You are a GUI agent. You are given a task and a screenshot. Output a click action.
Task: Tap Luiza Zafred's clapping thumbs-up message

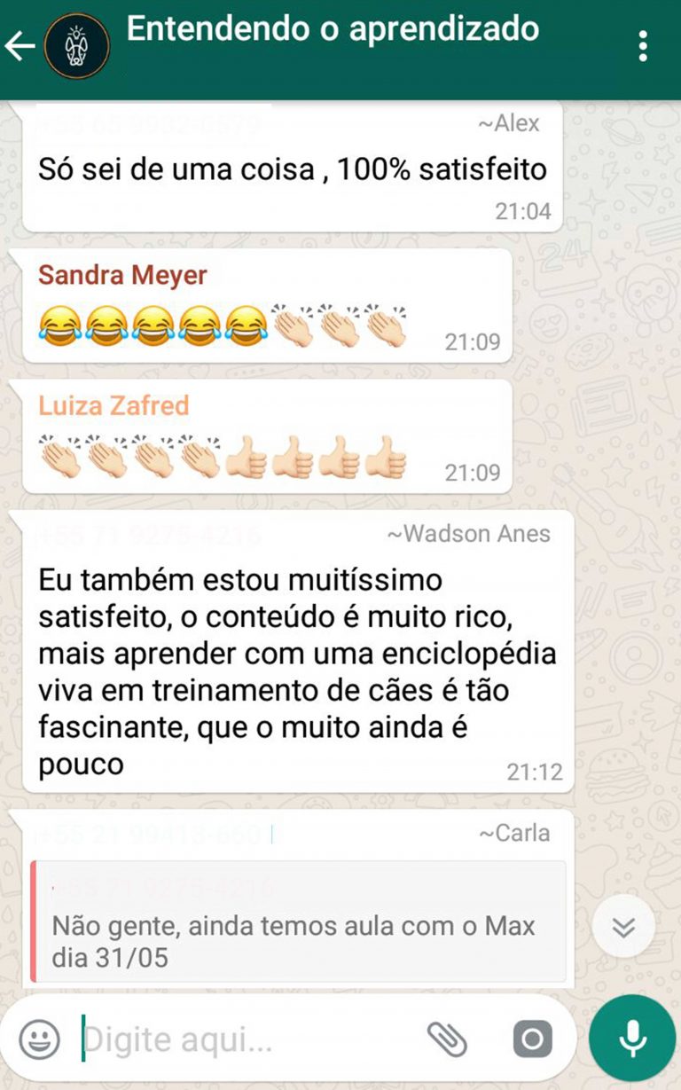[267, 436]
